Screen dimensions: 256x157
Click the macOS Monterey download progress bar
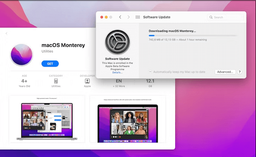point(193,36)
